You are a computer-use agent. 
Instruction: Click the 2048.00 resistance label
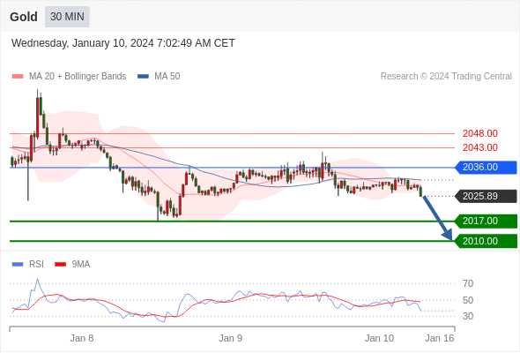click(480, 133)
